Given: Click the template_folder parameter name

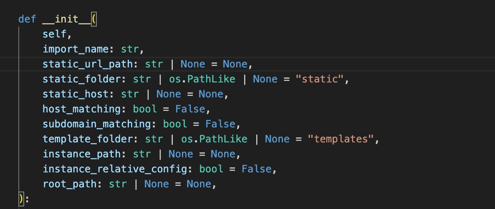Looking at the screenshot, I should point(91,139).
